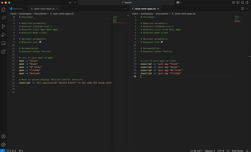Click the Spaces: 4 indentation button
Viewport: 251px width, 152px height.
point(210,151)
